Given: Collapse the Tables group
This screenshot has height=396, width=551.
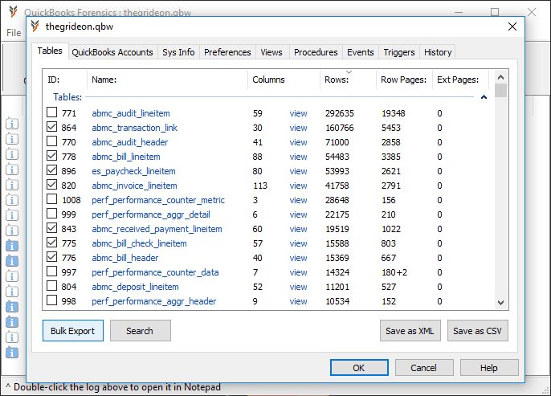Looking at the screenshot, I should coord(484,97).
